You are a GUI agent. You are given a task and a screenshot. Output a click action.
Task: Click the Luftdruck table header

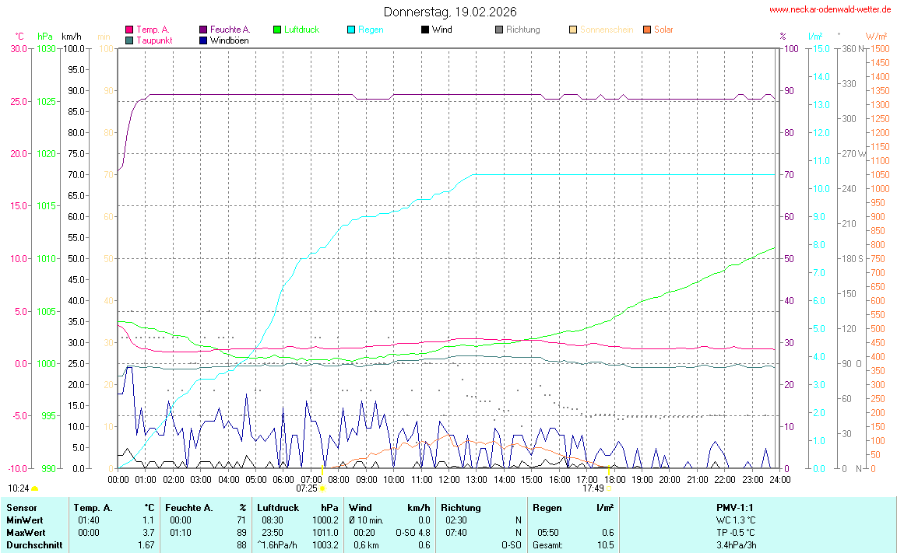pos(278,508)
